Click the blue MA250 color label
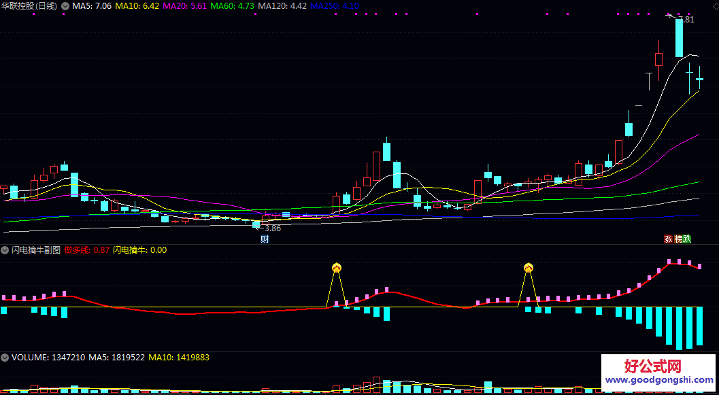 (x=335, y=6)
